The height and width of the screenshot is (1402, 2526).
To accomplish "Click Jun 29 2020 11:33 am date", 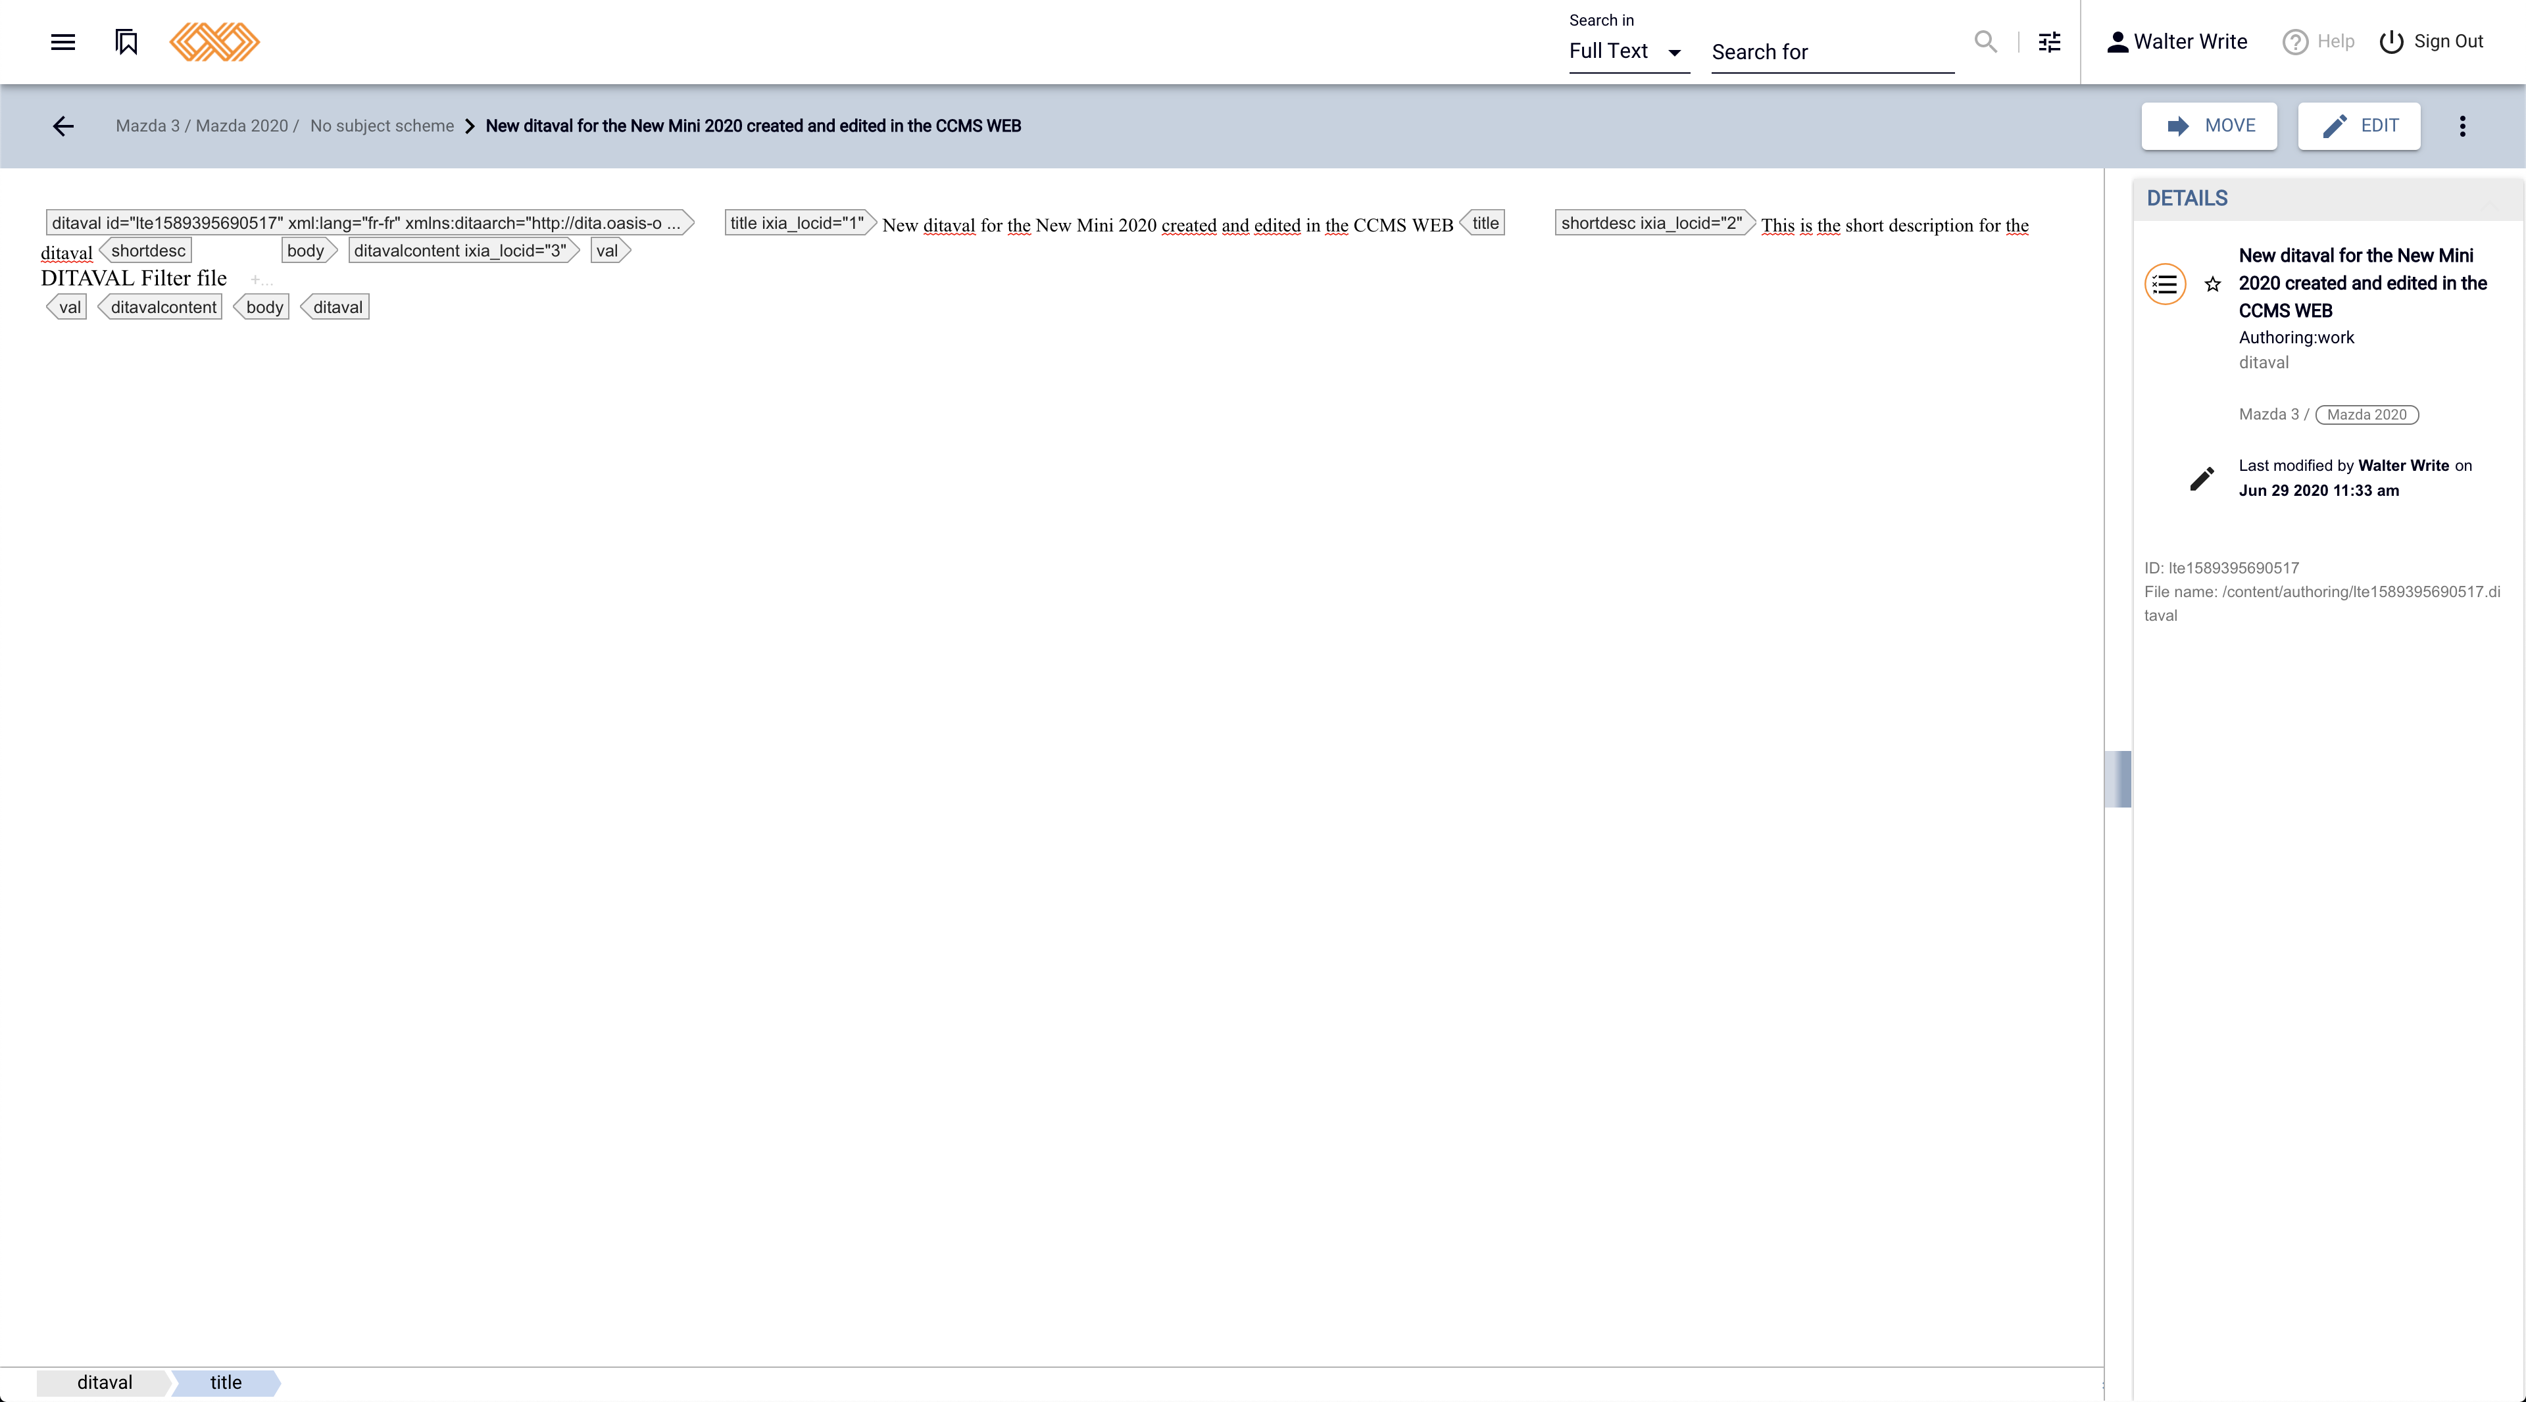I will 2318,490.
